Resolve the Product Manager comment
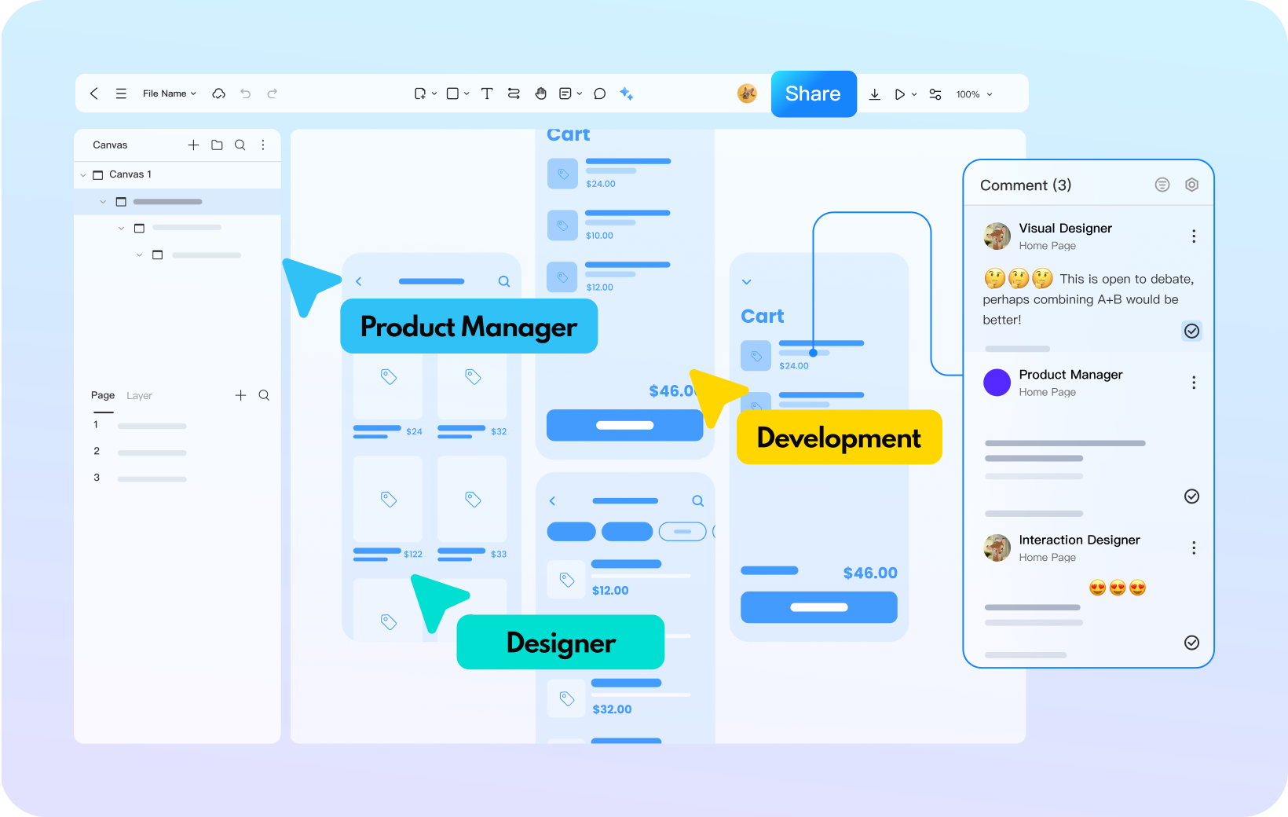This screenshot has width=1288, height=817. pos(1191,496)
